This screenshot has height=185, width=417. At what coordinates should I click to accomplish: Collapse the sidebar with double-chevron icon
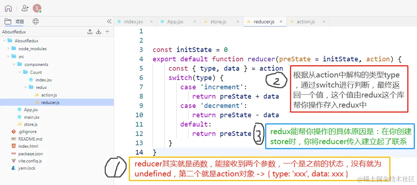(109, 22)
